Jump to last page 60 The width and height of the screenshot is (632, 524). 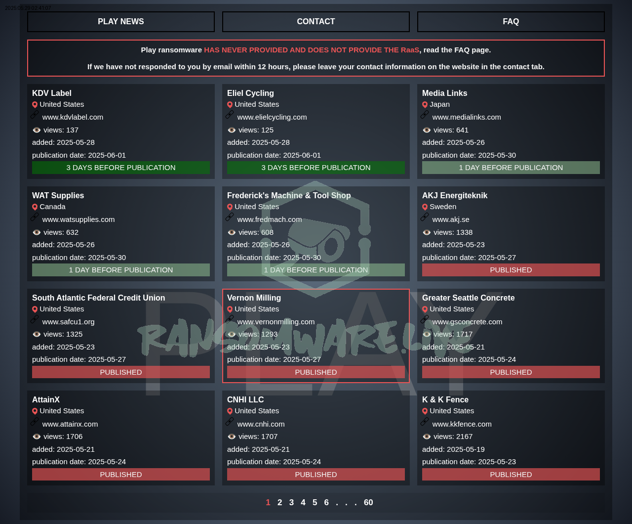(368, 503)
